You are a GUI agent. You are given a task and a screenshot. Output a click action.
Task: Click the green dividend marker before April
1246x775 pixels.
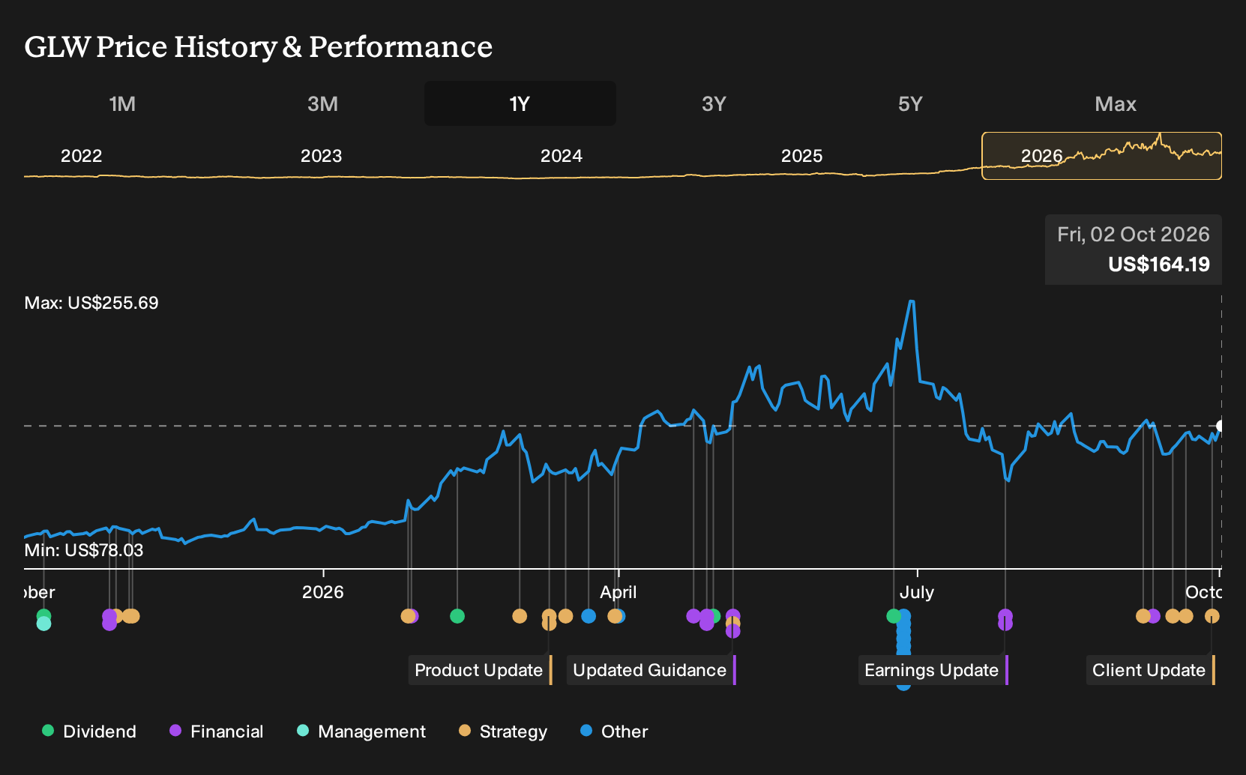pyautogui.click(x=457, y=616)
